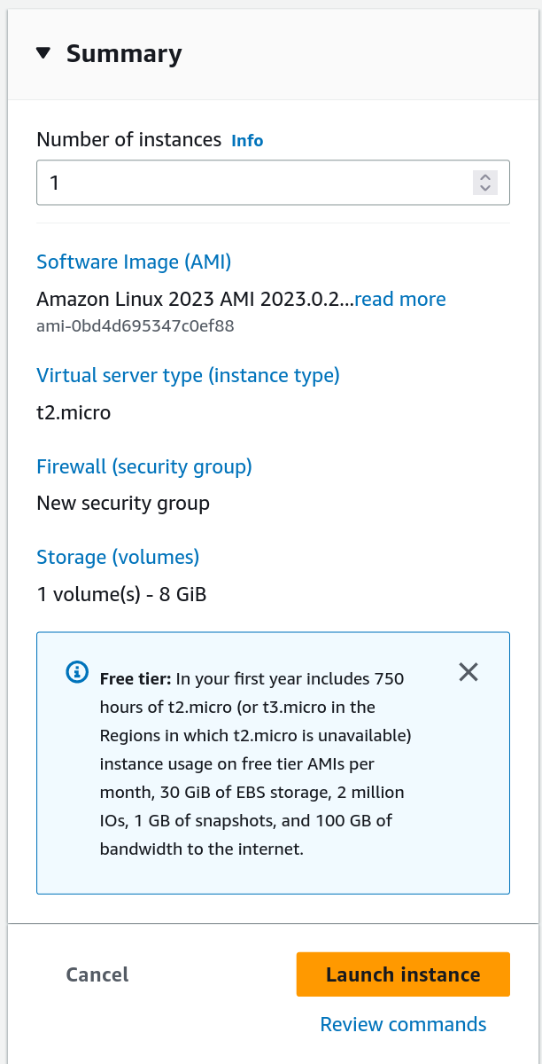Jump to Firewall (security group) section
The image size is (542, 1064).
coord(144,466)
